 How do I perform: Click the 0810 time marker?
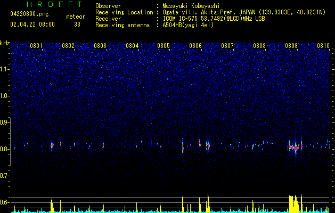(x=323, y=46)
